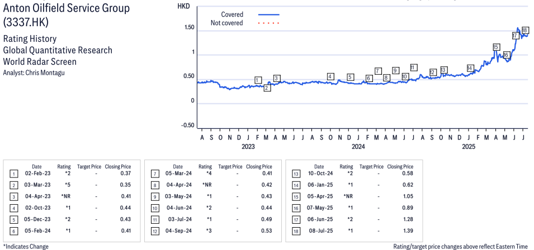This screenshot has width=534, height=250.
Task: Click chart marker 6 on the graph
Action: click(x=368, y=79)
